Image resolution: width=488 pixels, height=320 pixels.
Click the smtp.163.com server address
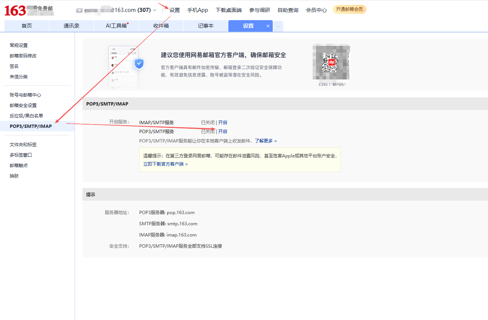pyautogui.click(x=182, y=224)
